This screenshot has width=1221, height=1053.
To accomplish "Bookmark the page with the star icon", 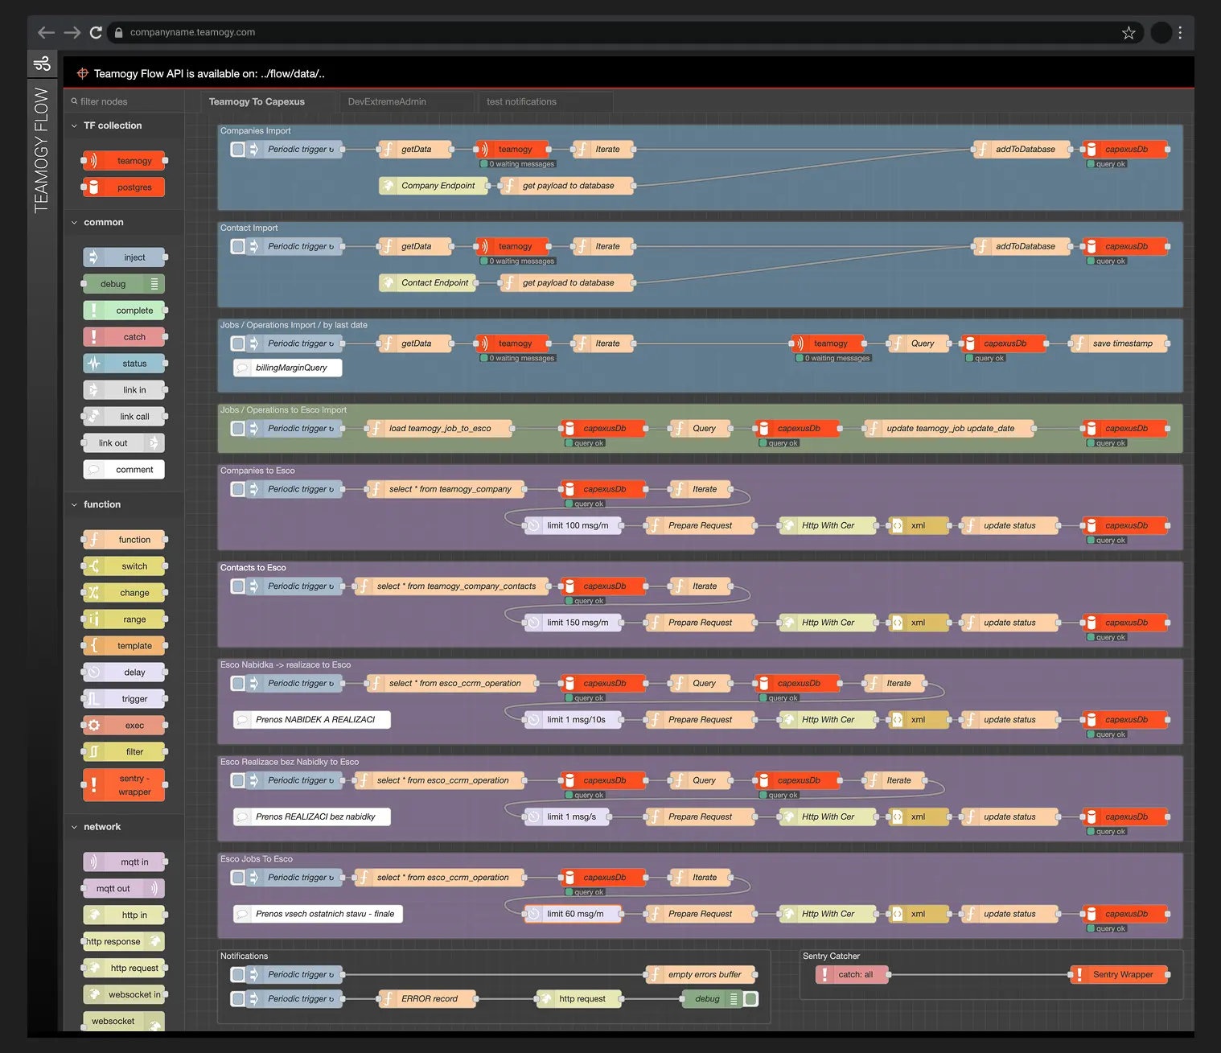I will (x=1128, y=32).
